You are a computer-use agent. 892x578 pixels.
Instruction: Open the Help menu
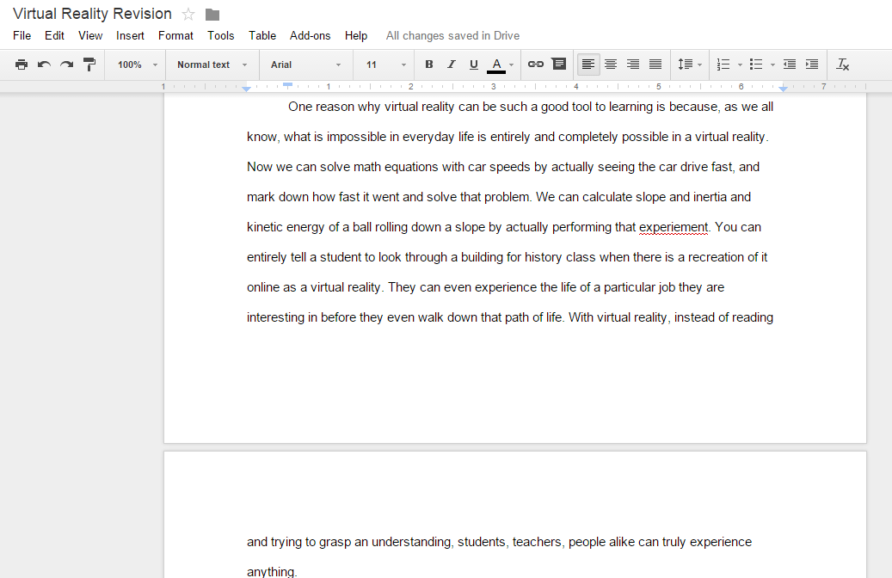click(x=355, y=35)
